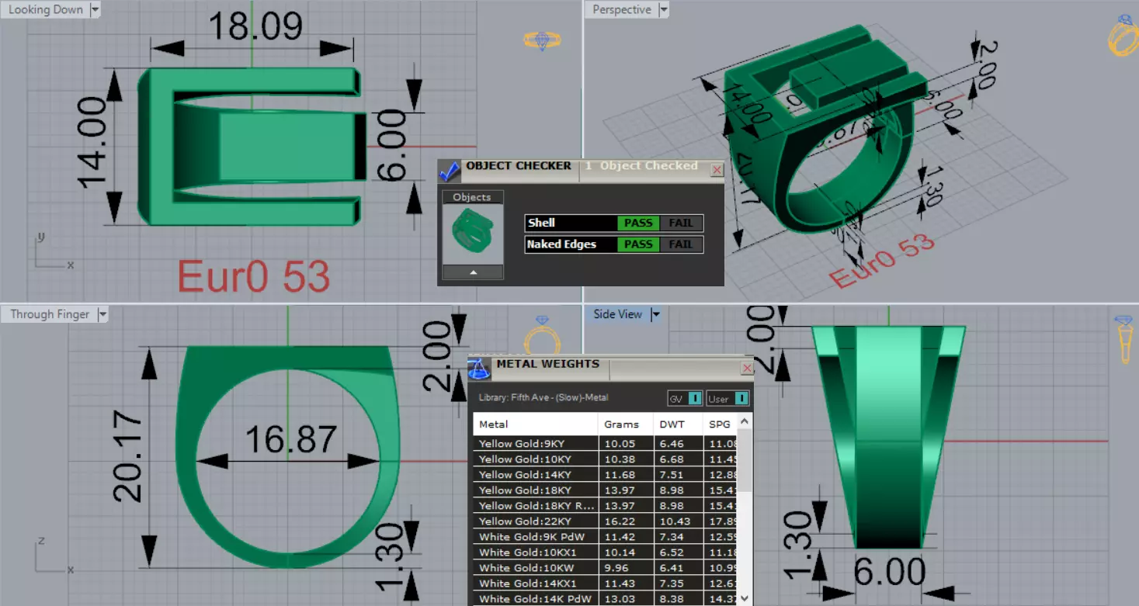The width and height of the screenshot is (1139, 606).
Task: Select the White Gold:9K PdW row
Action: coord(606,537)
